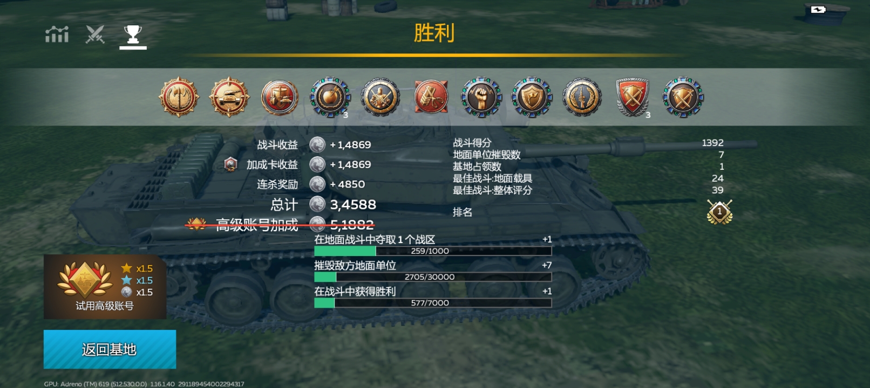This screenshot has width=870, height=388.
Task: Open the 试用高级账号 premium trial panel
Action: click(105, 287)
